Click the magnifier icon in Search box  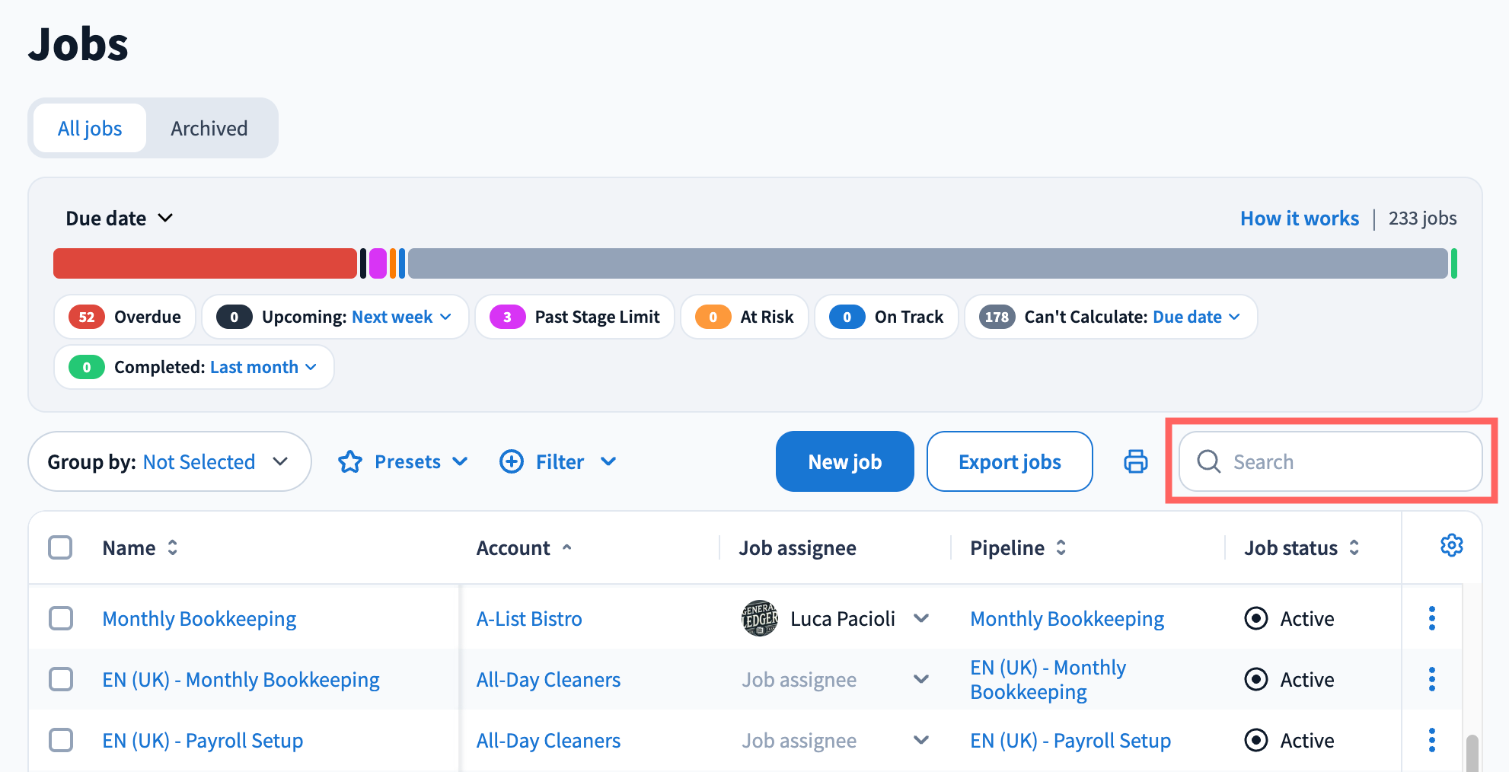click(x=1208, y=461)
